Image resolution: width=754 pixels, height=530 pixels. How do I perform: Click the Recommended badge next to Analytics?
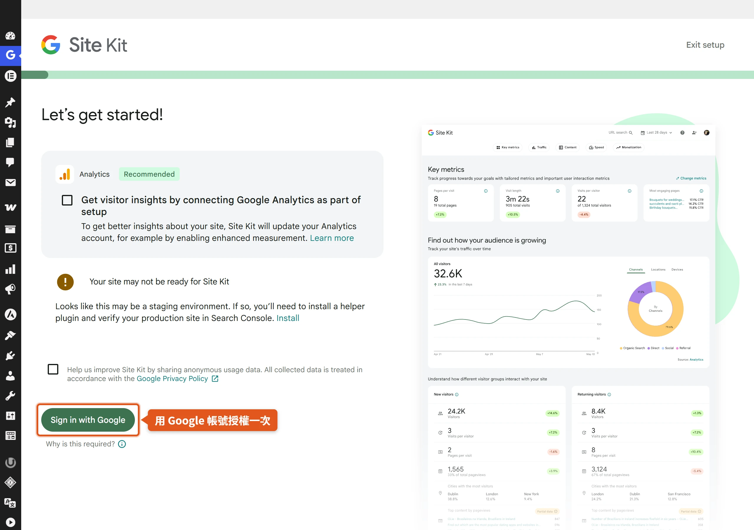click(149, 174)
